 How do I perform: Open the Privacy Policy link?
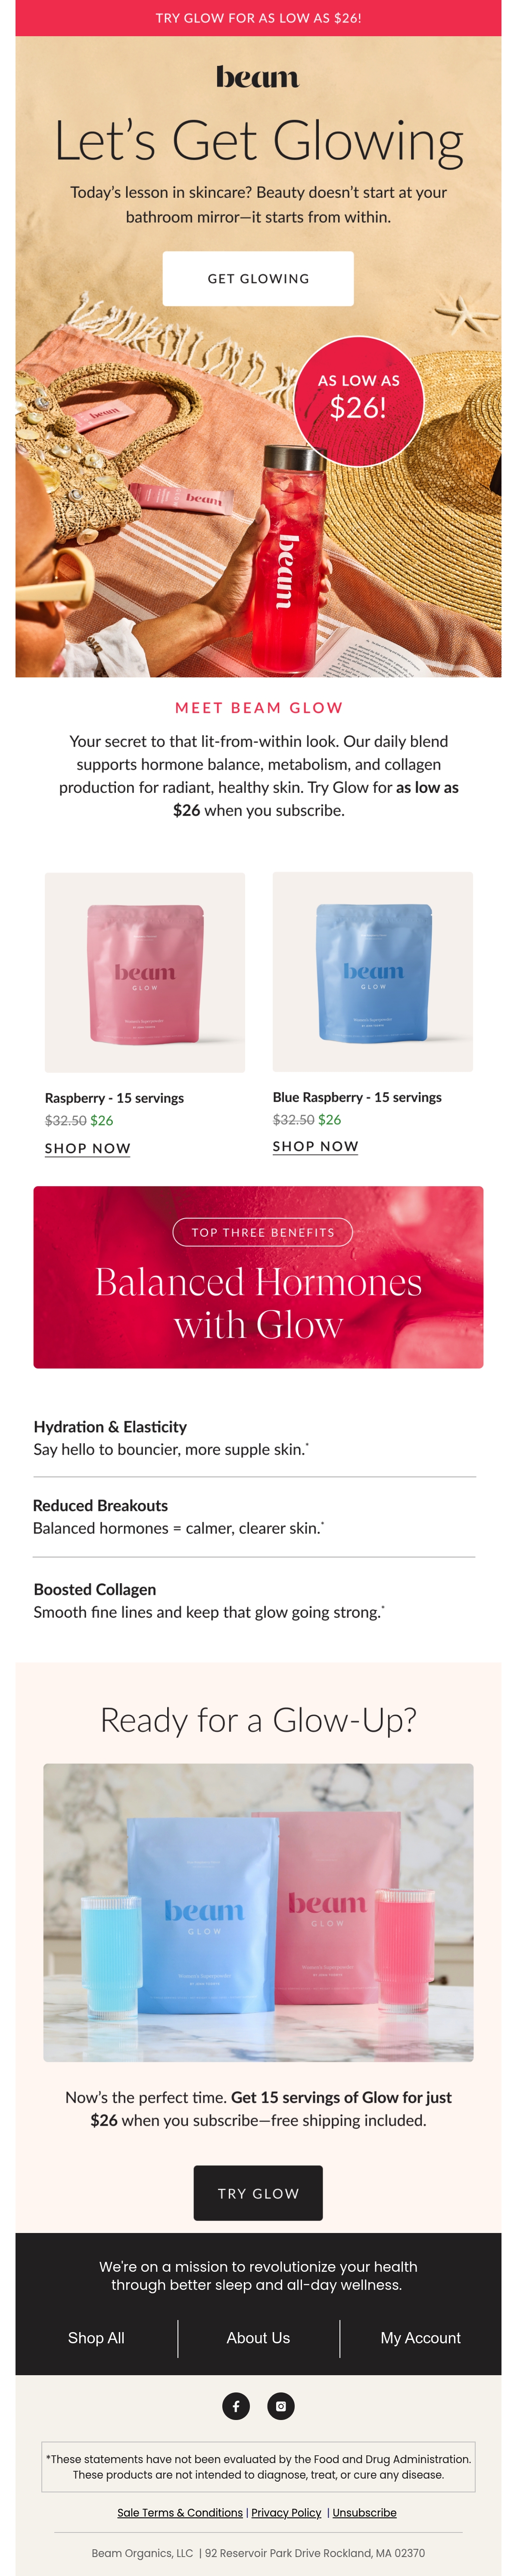click(x=286, y=2512)
